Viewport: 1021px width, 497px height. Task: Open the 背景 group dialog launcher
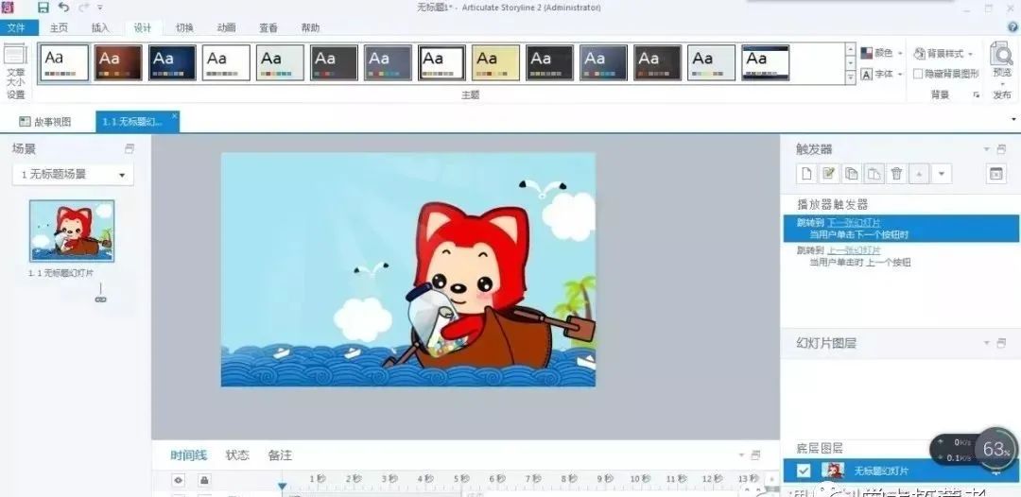point(976,95)
